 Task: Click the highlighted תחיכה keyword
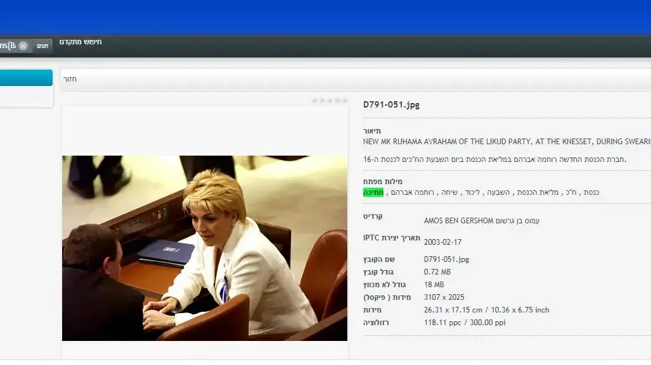pyautogui.click(x=373, y=192)
